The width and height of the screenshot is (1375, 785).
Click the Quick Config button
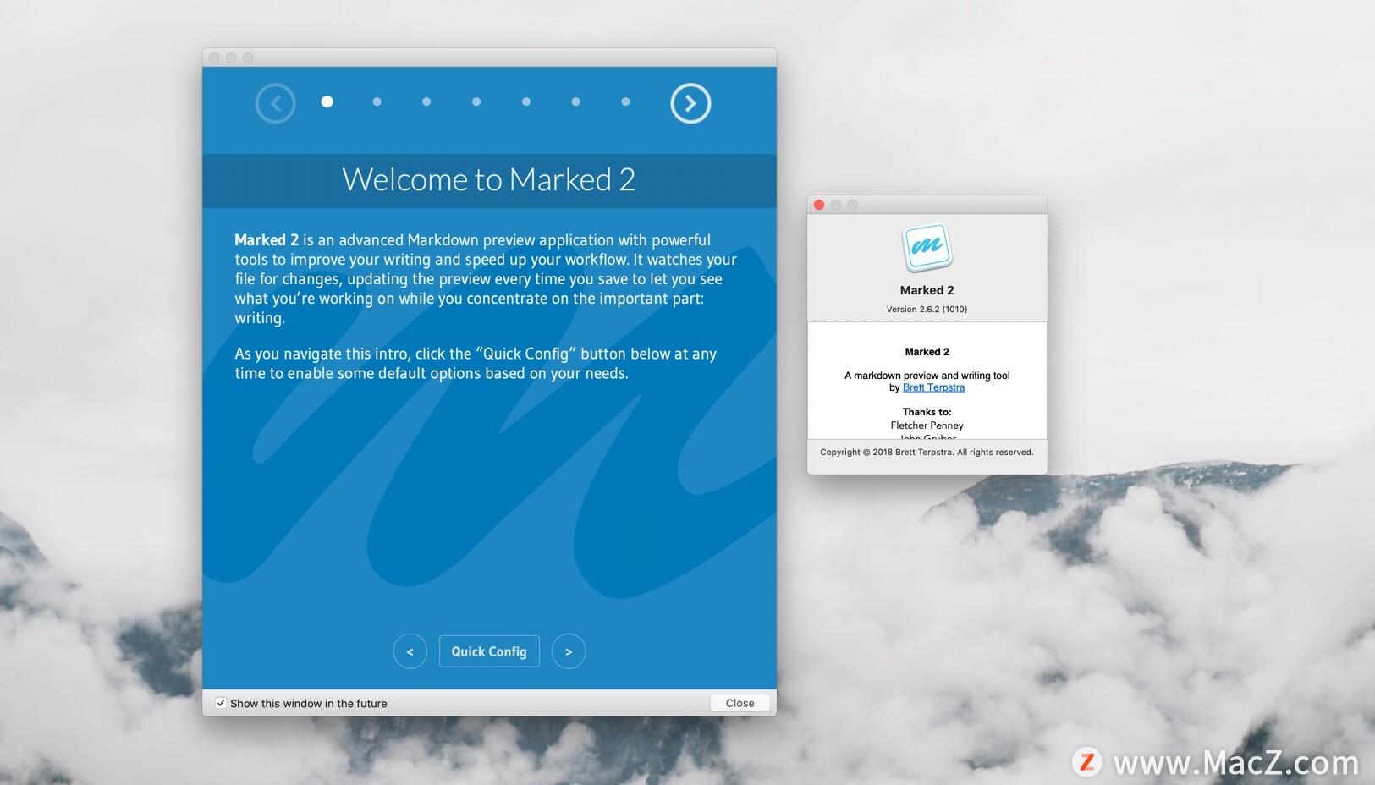click(489, 651)
